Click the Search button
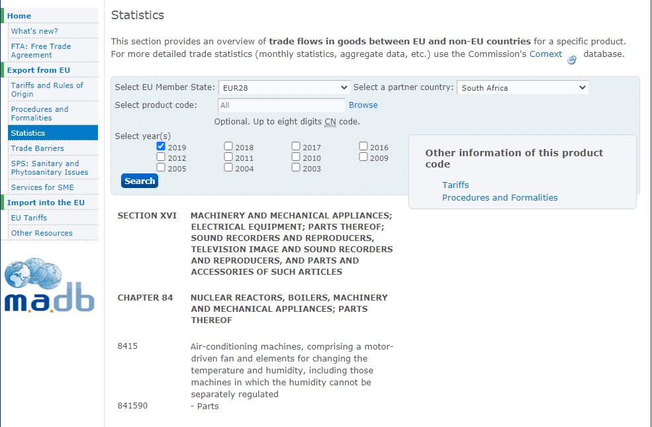Screen dimensions: 652x427 [140, 181]
